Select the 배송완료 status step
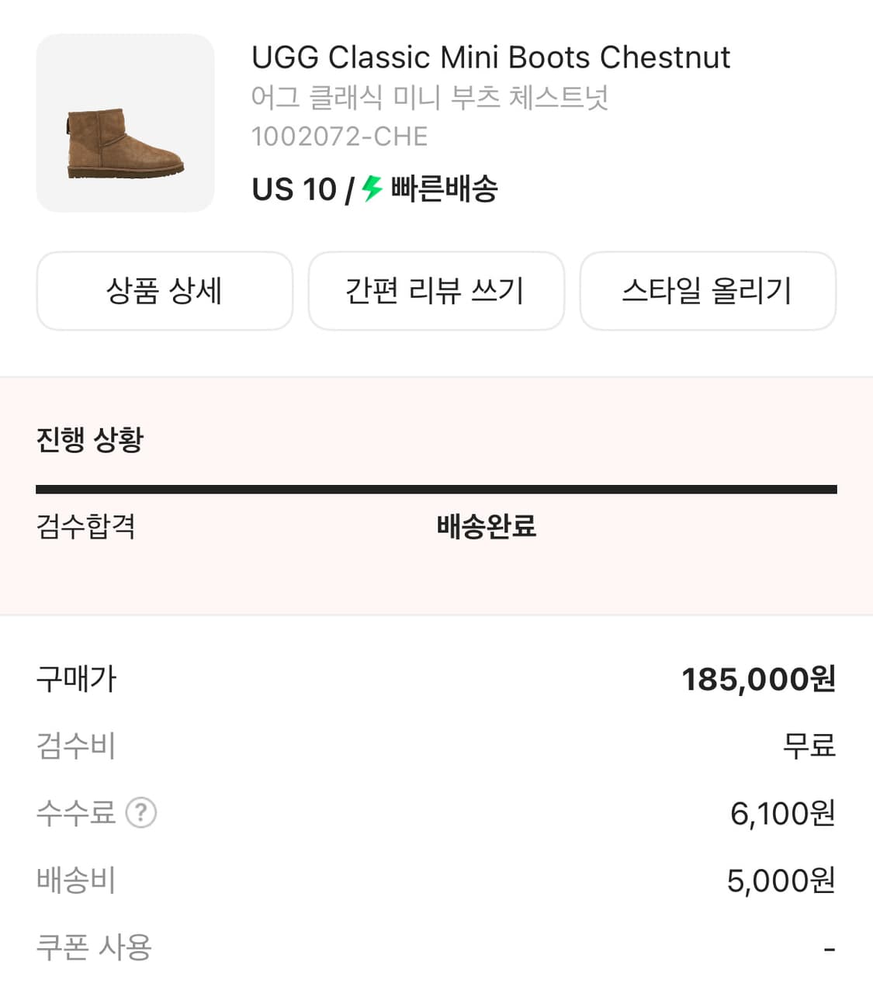The image size is (873, 990). (x=487, y=526)
